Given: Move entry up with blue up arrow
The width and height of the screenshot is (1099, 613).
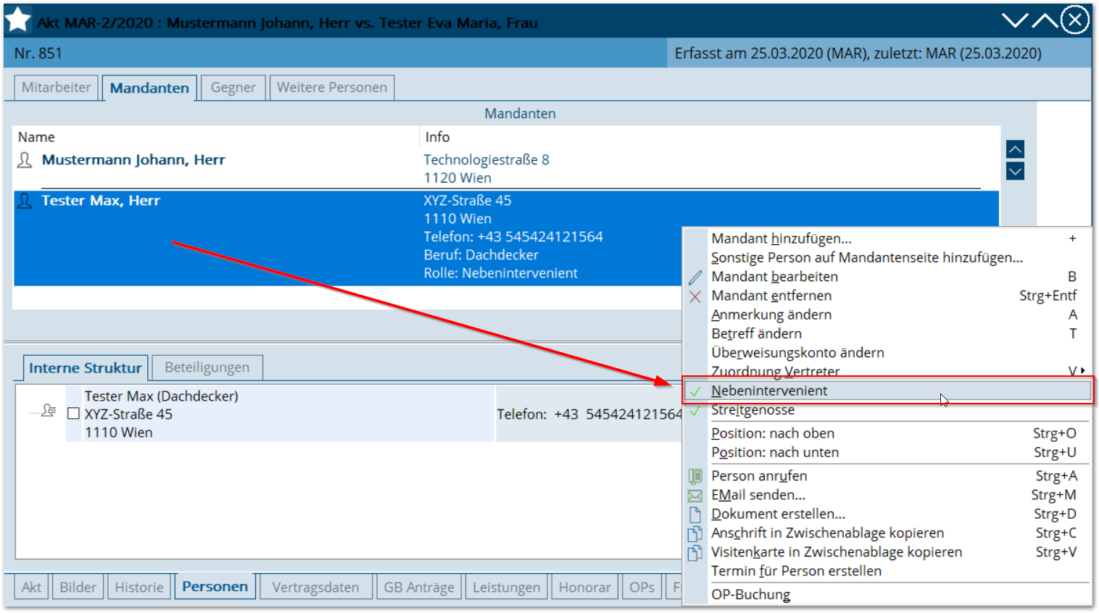Looking at the screenshot, I should tap(1015, 149).
